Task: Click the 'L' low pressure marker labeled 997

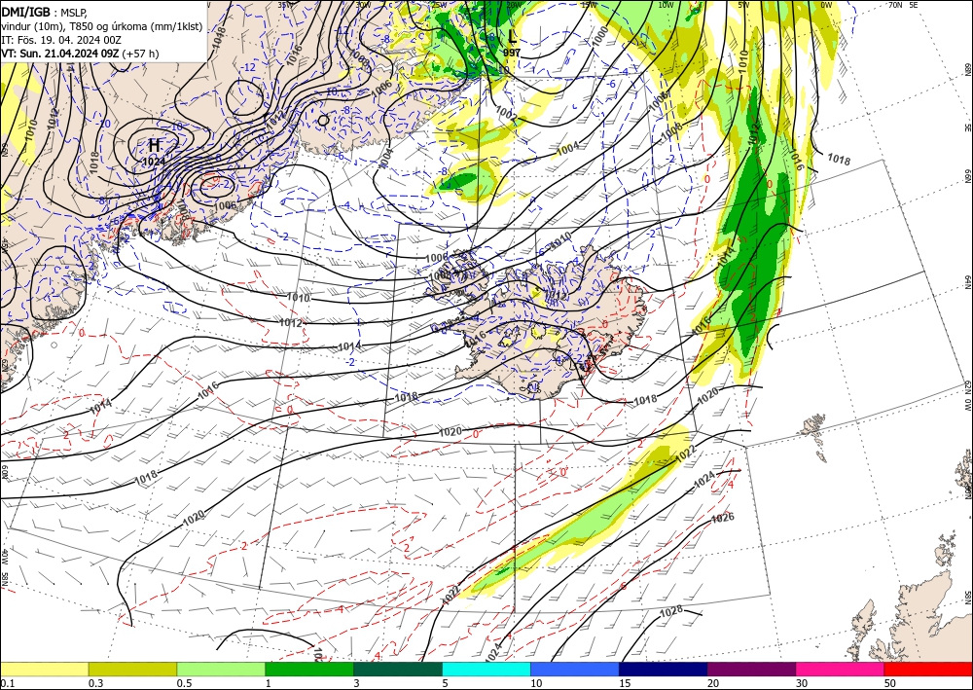Action: [x=512, y=36]
